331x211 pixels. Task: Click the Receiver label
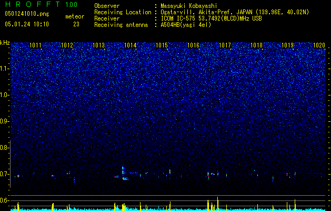click(x=107, y=18)
